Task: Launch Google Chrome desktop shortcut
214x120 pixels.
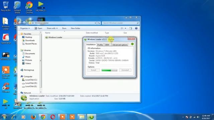Action: click(x=29, y=7)
